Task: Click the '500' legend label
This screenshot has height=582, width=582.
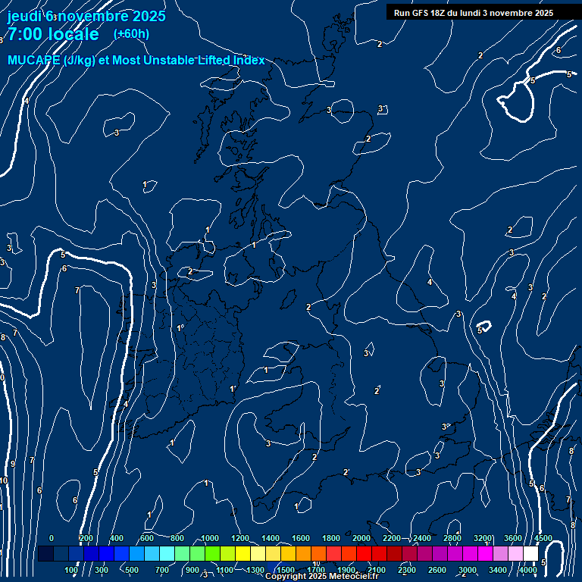Action: click(132, 570)
